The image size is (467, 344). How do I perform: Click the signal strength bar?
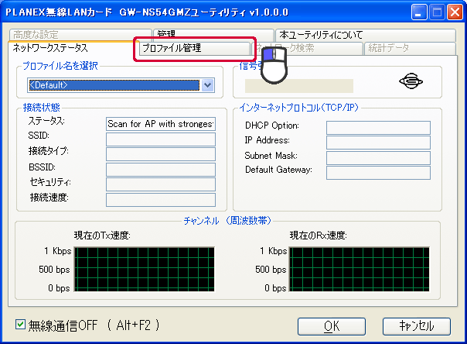pos(299,86)
